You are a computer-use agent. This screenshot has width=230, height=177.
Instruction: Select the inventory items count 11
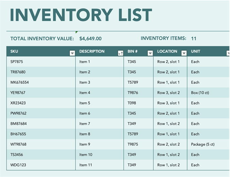click(x=194, y=39)
